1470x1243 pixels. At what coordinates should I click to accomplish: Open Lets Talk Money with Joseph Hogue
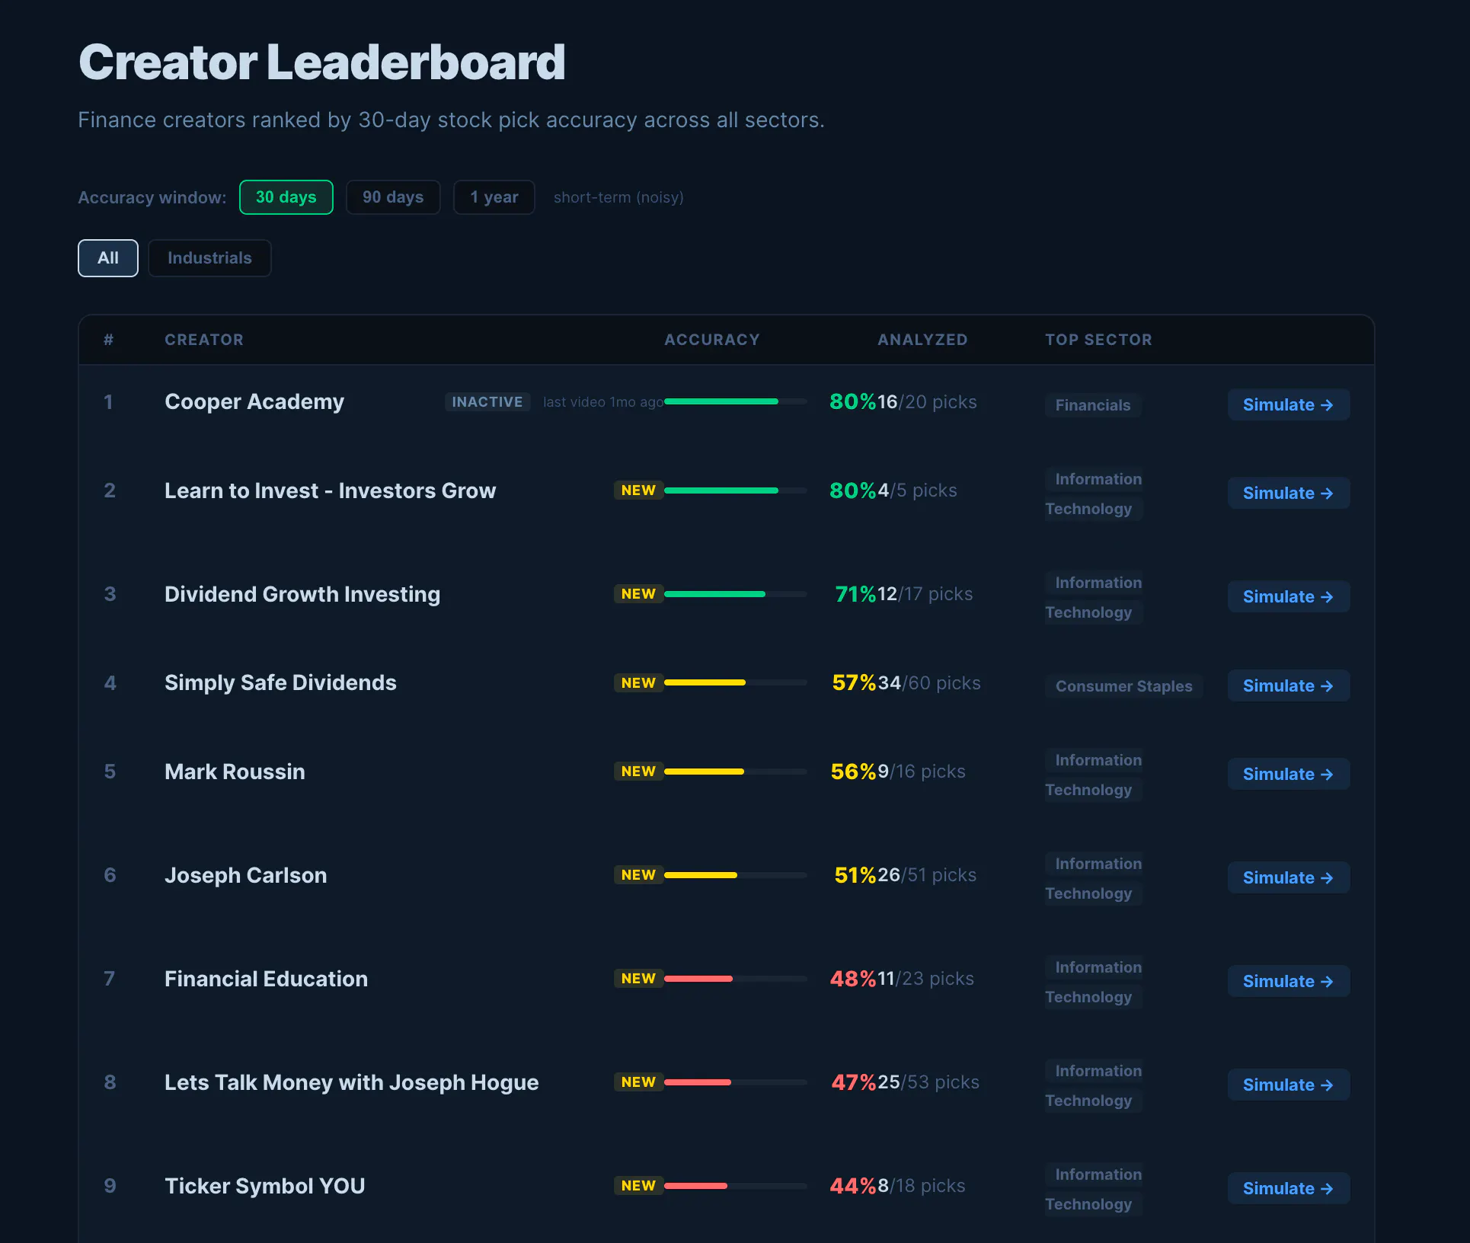[351, 1082]
